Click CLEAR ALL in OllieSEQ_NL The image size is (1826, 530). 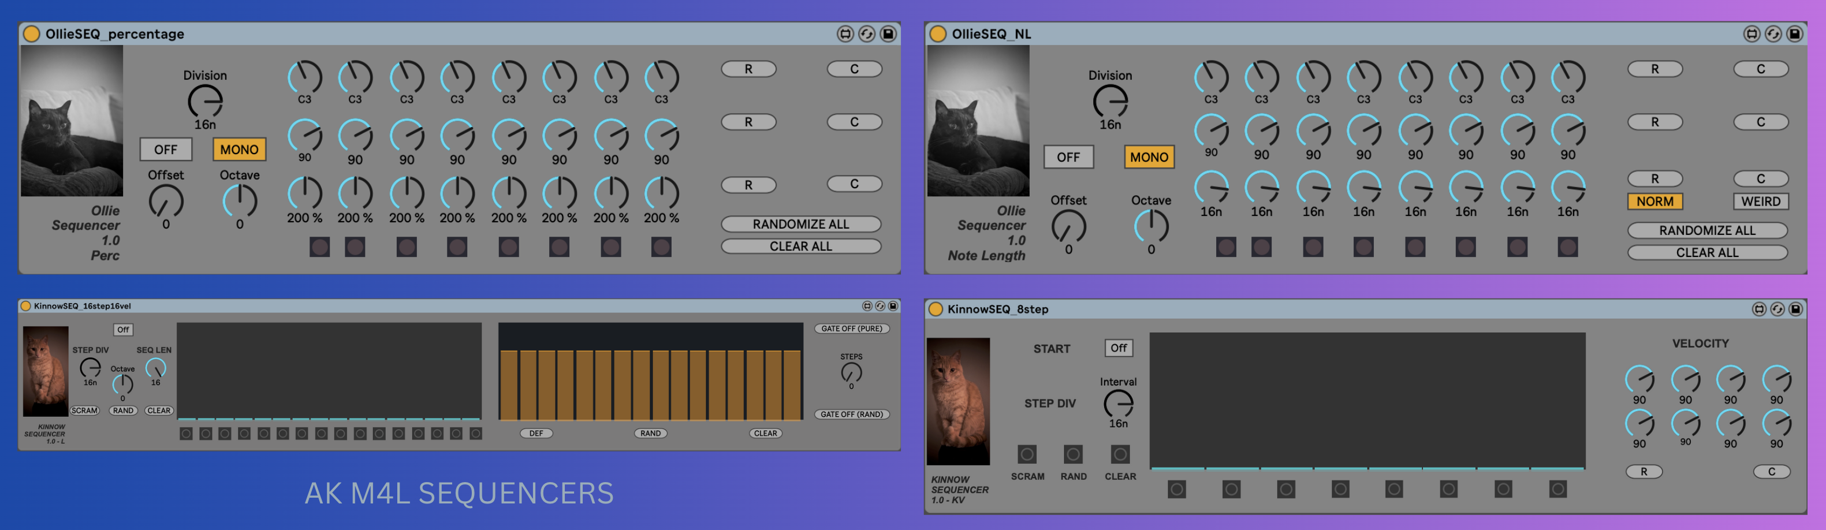tap(1706, 252)
